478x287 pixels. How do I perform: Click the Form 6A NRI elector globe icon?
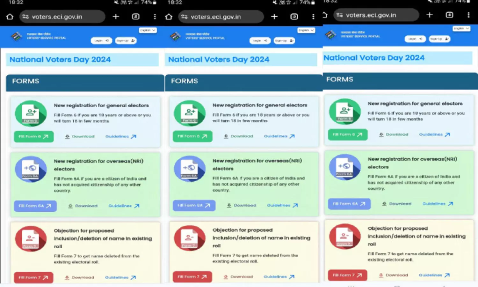[x=30, y=169]
